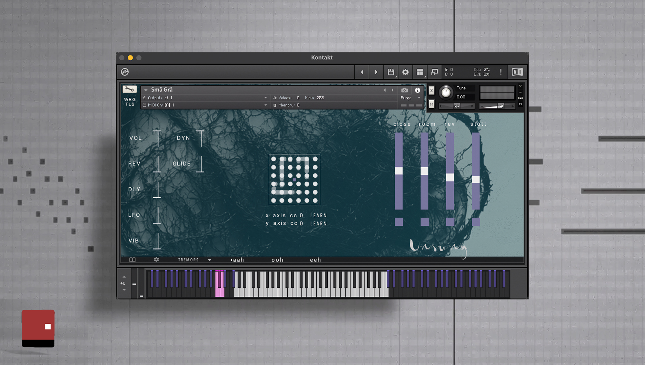This screenshot has height=365, width=645.
Task: Click the pan center marker
Action: click(x=457, y=106)
